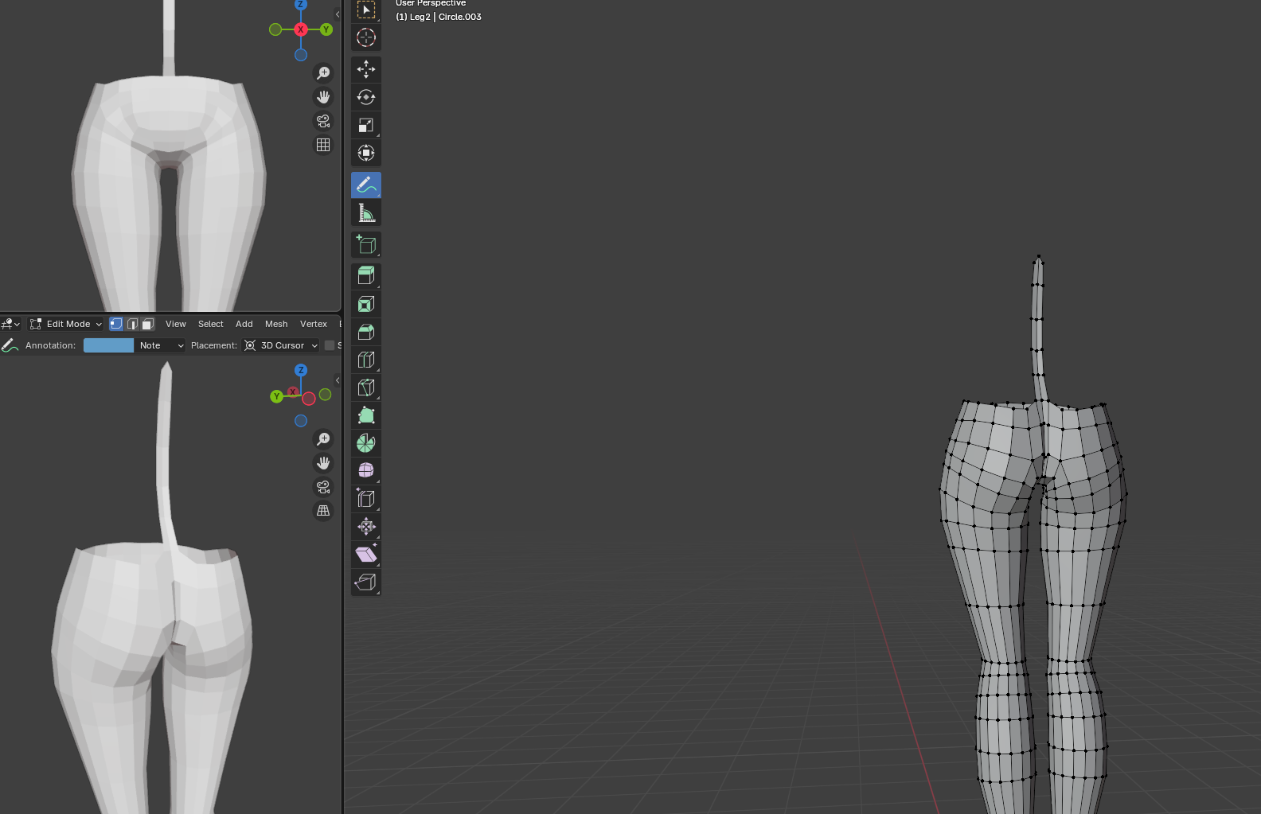Click green Y axis in bottom-left gizmo
Screen dimensions: 1261x814
point(276,396)
